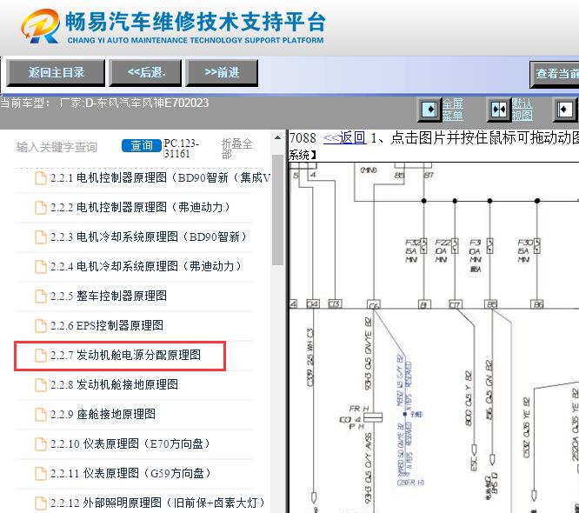Screen dimensions: 579x513
Task: Open 2.2.11 仪表原理图（G59方向盘）
Action: pos(130,473)
